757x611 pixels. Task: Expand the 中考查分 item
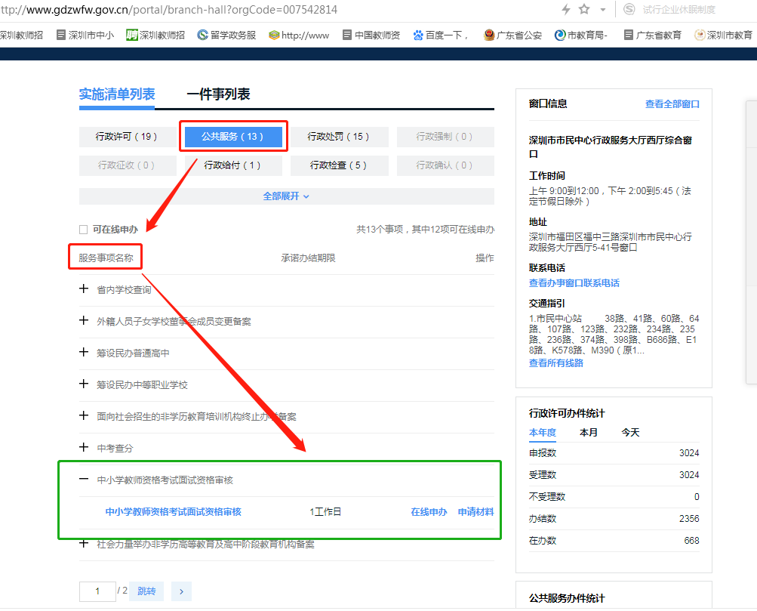pyautogui.click(x=84, y=448)
